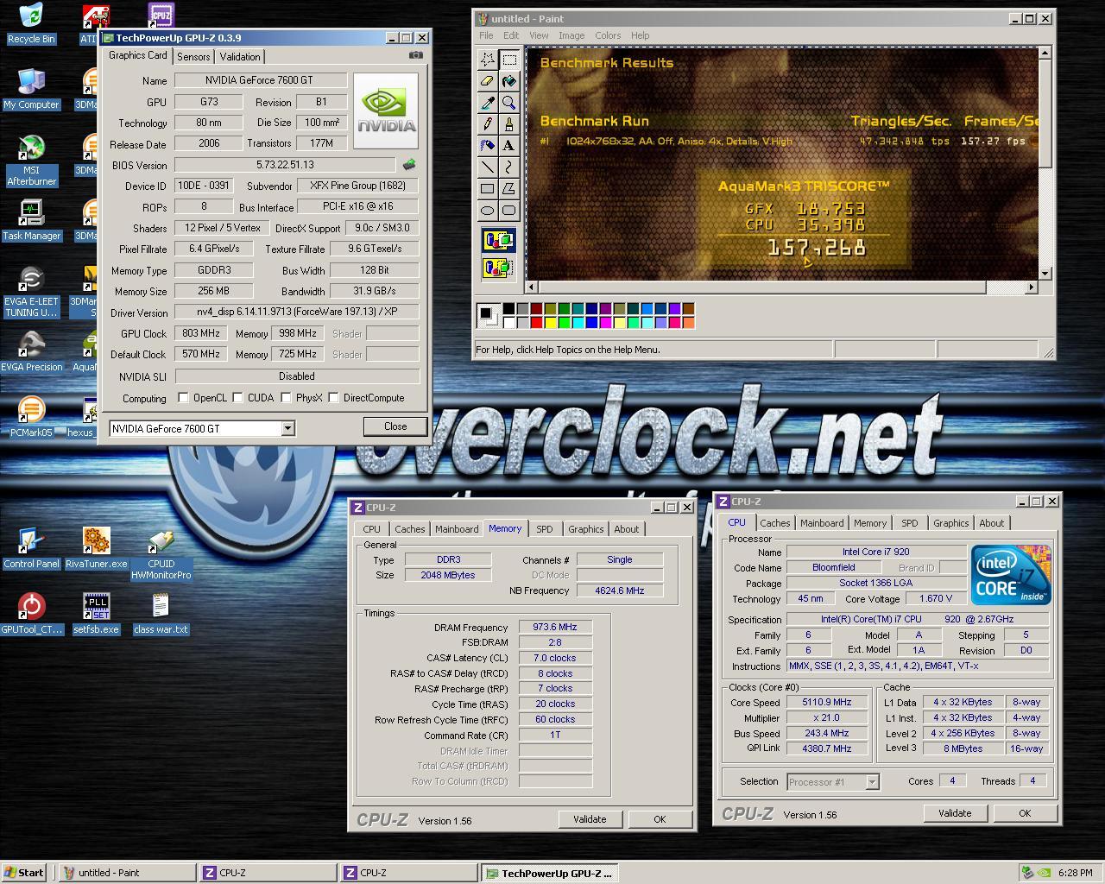The image size is (1105, 884).
Task: Activate the untitled - Paint taskbar button
Action: point(127,873)
